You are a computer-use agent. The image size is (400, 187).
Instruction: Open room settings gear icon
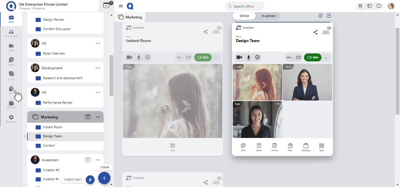click(320, 16)
